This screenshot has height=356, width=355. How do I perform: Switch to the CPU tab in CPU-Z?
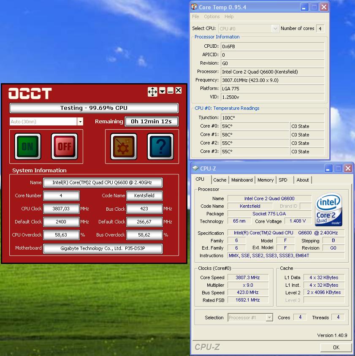coord(200,179)
